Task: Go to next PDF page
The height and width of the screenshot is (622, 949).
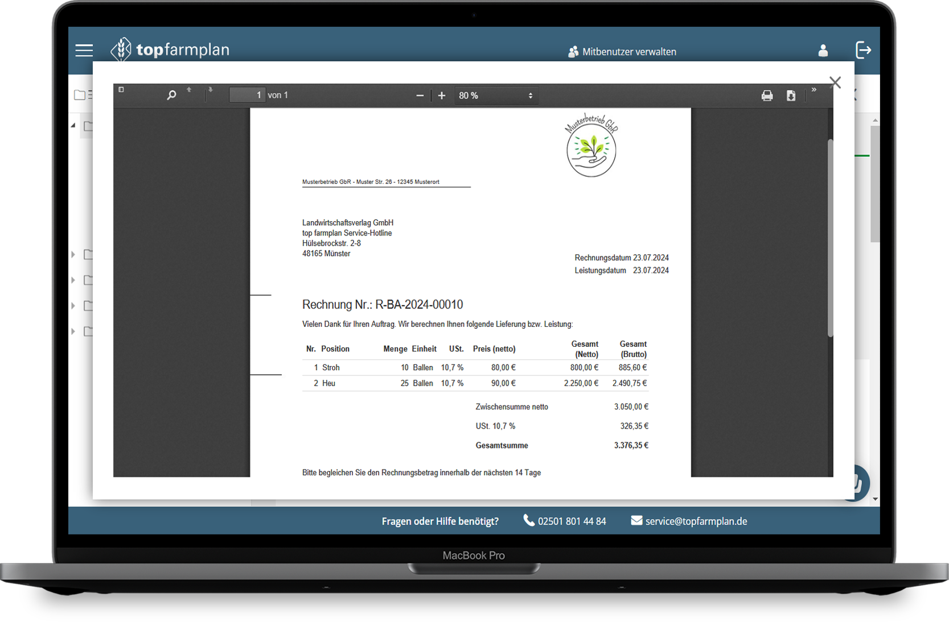Action: [211, 90]
